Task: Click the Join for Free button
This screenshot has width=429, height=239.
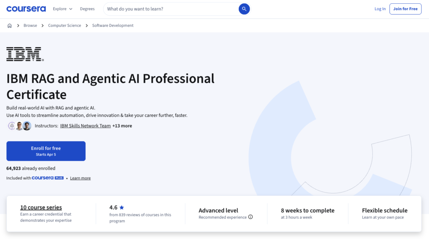Action: point(405,9)
